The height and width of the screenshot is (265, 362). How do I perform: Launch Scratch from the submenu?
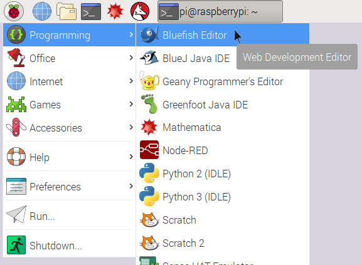223,220
